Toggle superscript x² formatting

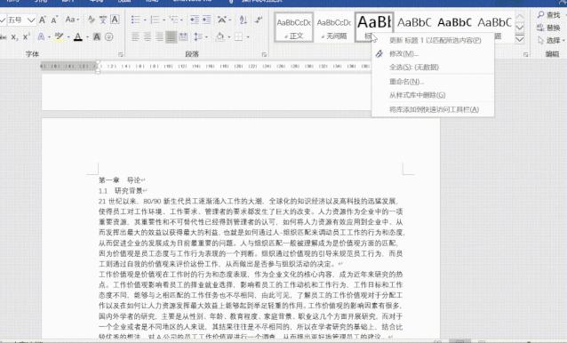[26, 36]
